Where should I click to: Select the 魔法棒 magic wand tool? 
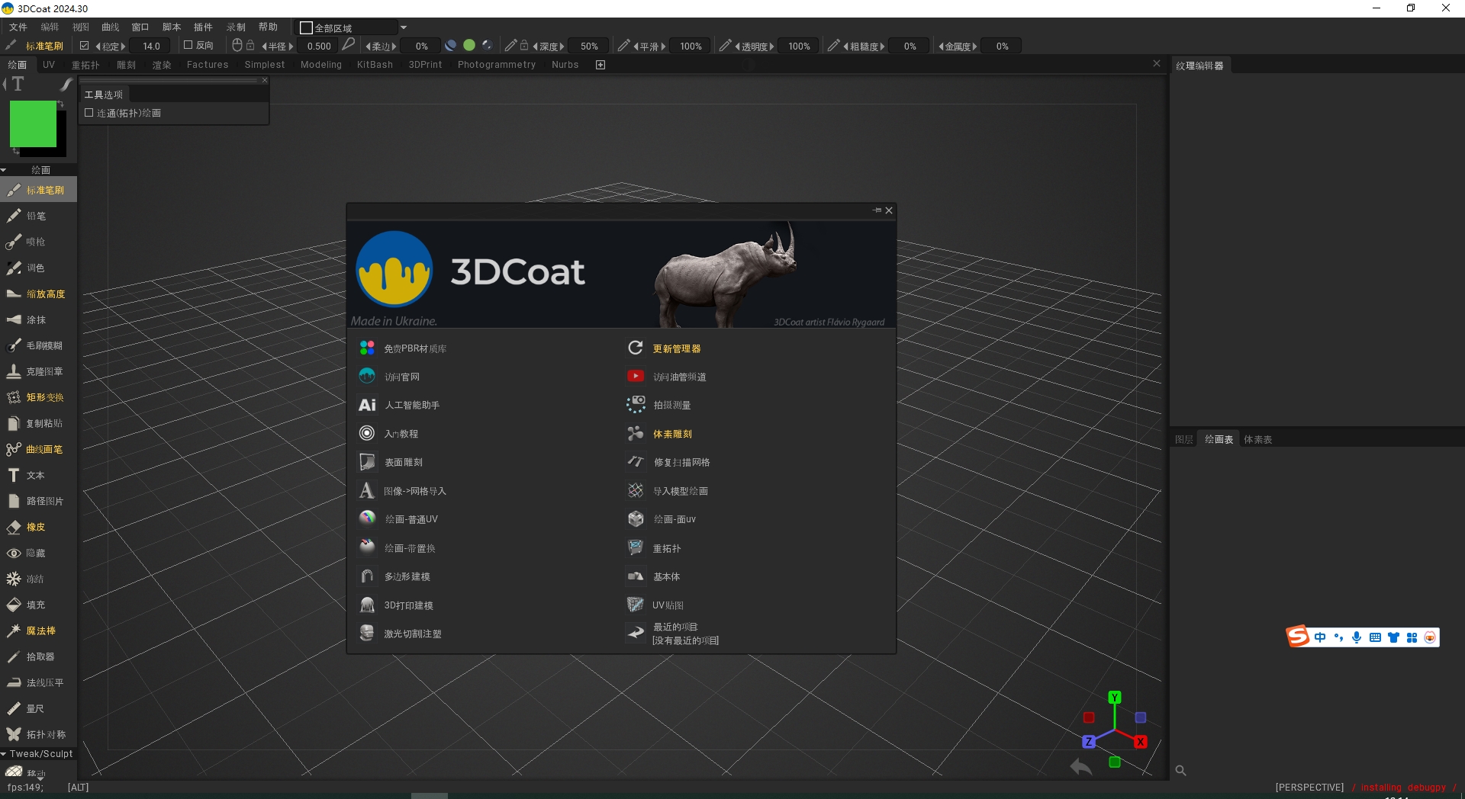coord(39,631)
